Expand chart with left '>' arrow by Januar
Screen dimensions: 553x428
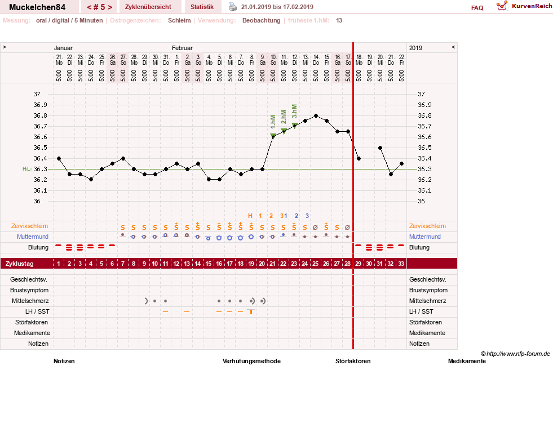click(x=5, y=47)
